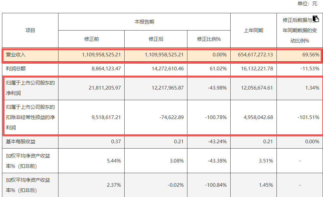Image resolution: width=323 pixels, height=197 pixels.
Task: Select the 修正前 column header
Action: pyautogui.click(x=91, y=39)
